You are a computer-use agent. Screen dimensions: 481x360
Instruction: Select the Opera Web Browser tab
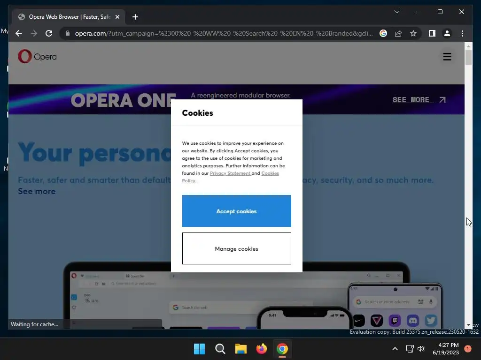pos(69,17)
